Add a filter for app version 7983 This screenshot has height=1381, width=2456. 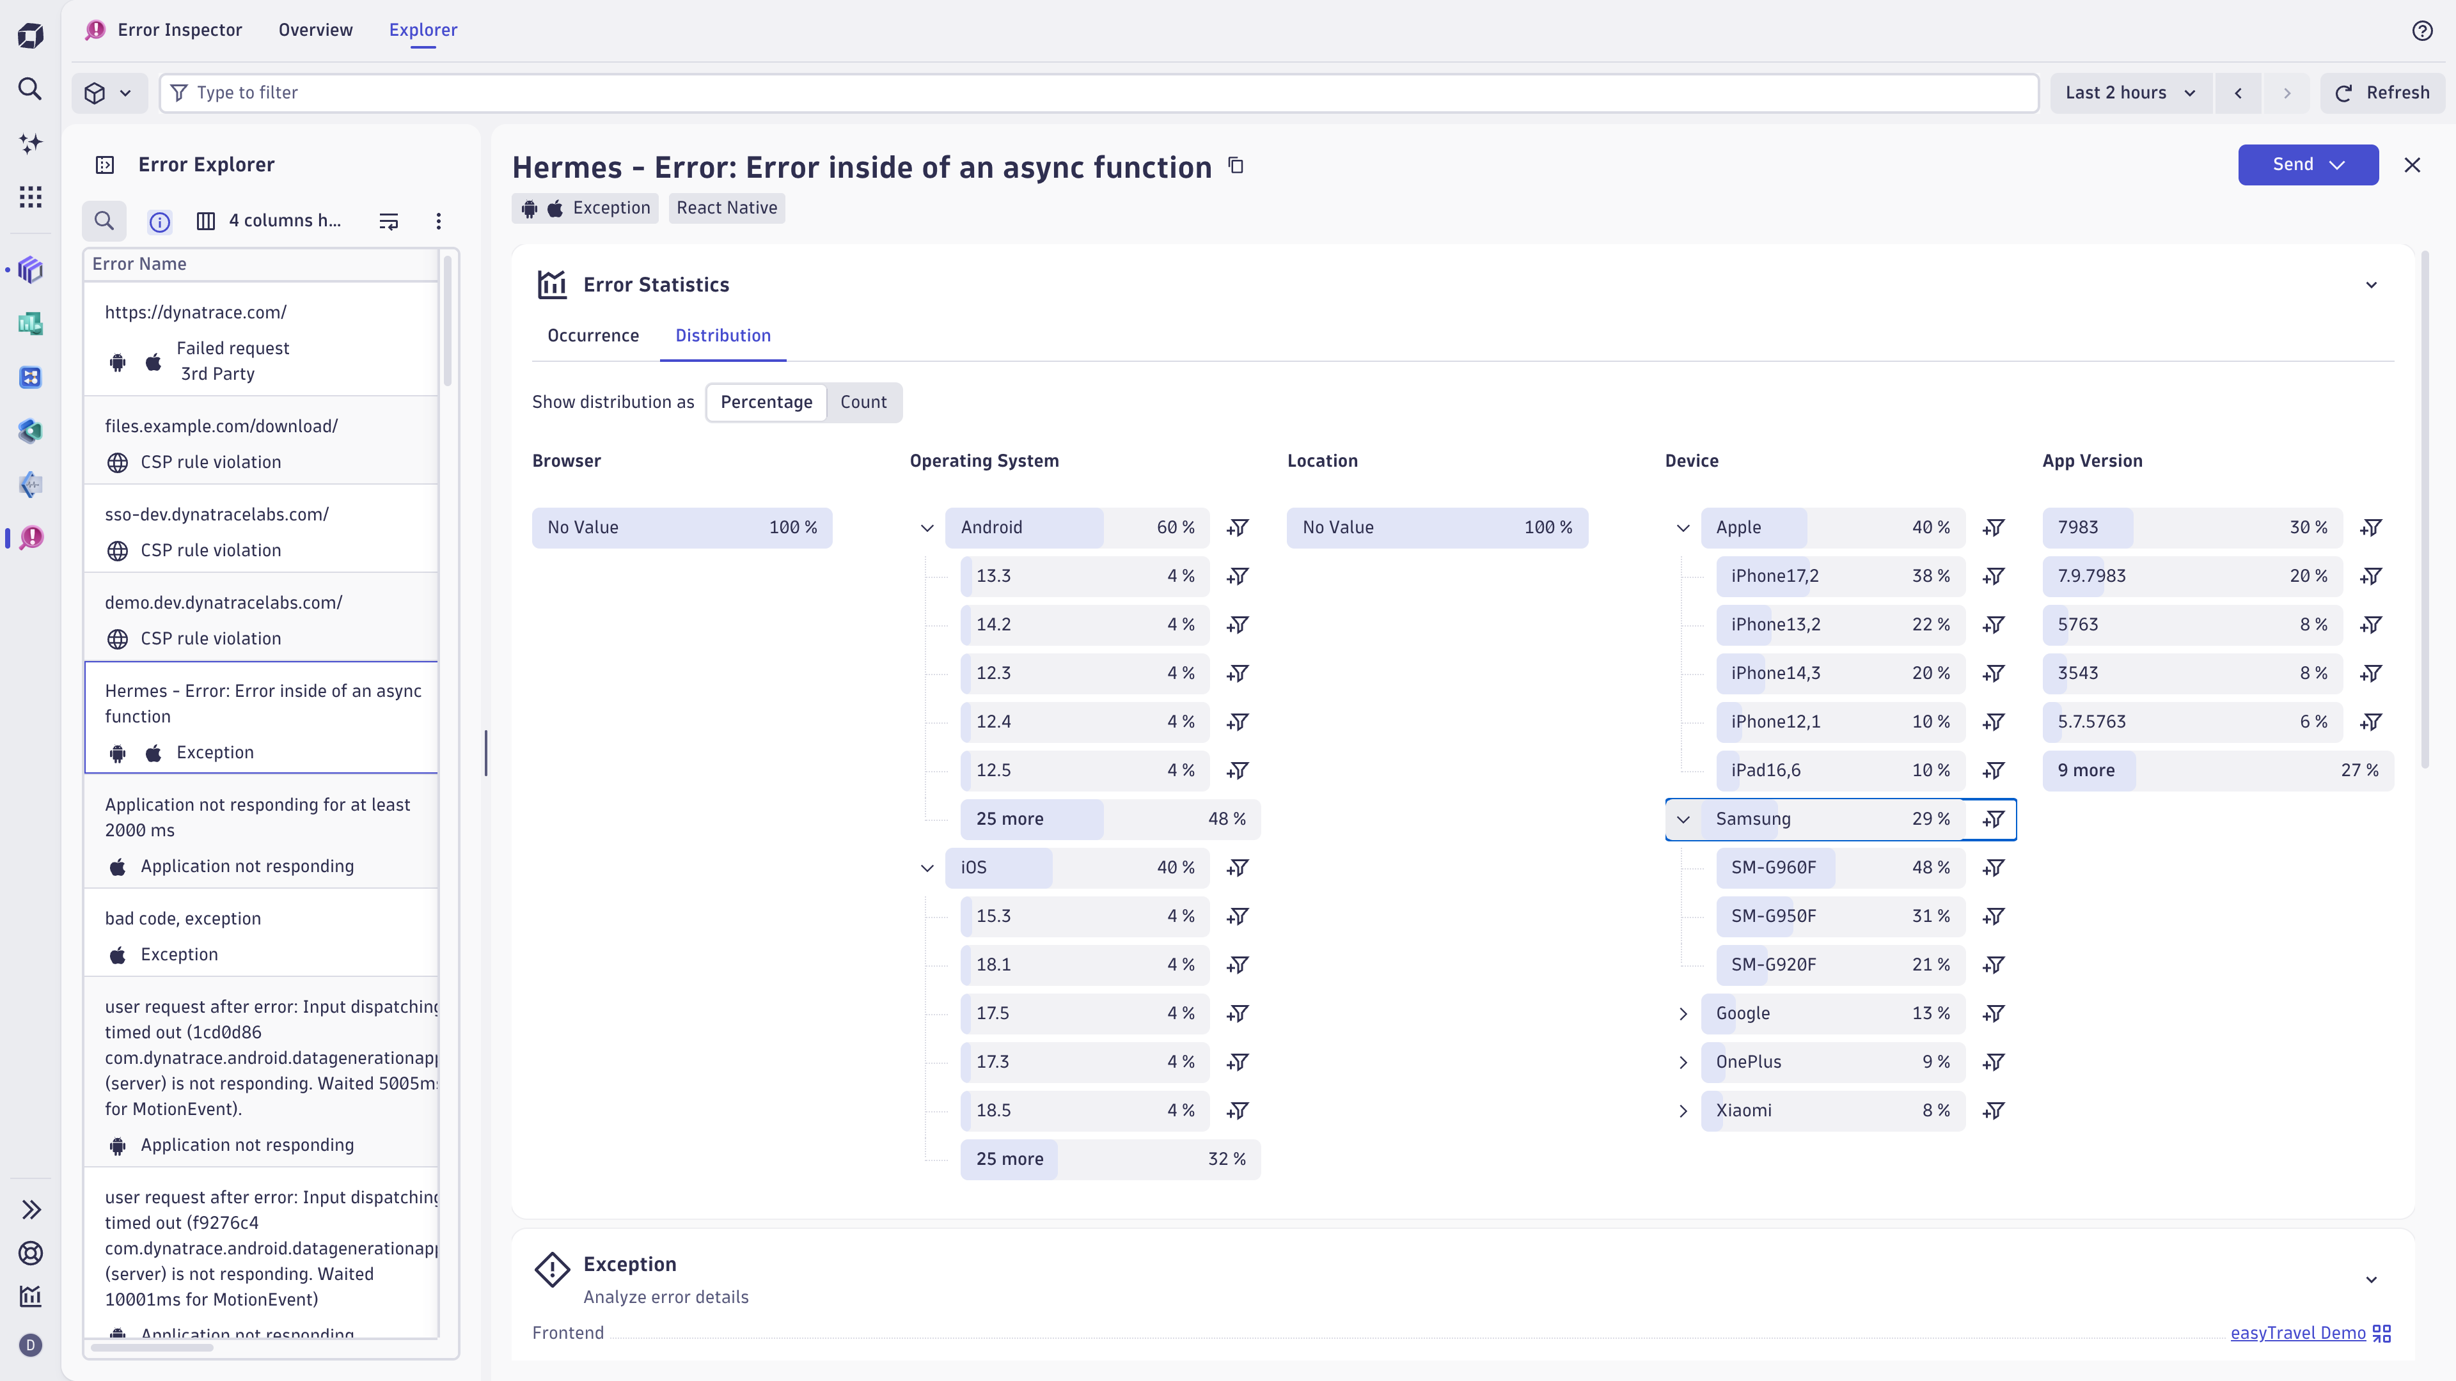2371,528
